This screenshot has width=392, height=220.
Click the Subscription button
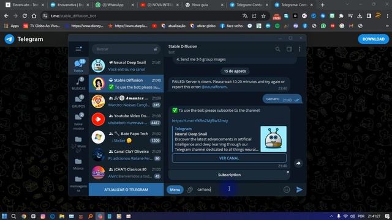point(229,175)
